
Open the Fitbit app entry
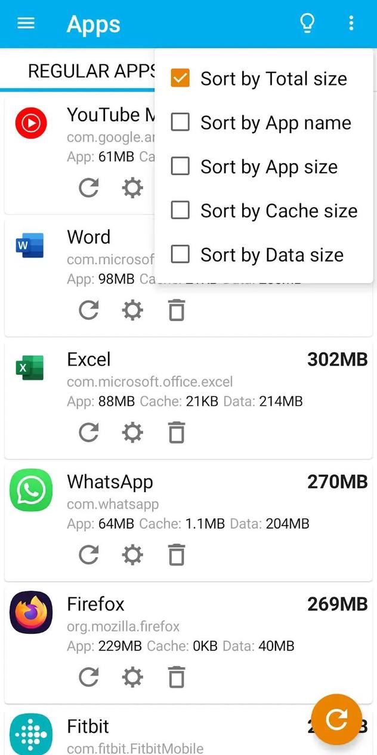[x=88, y=726]
